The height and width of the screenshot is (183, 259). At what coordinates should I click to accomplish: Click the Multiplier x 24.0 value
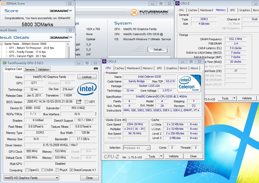[135, 129]
